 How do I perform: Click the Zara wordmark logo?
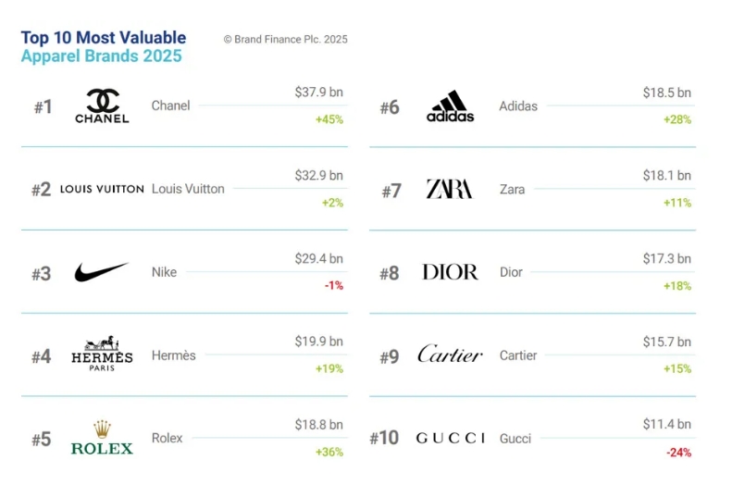450,190
